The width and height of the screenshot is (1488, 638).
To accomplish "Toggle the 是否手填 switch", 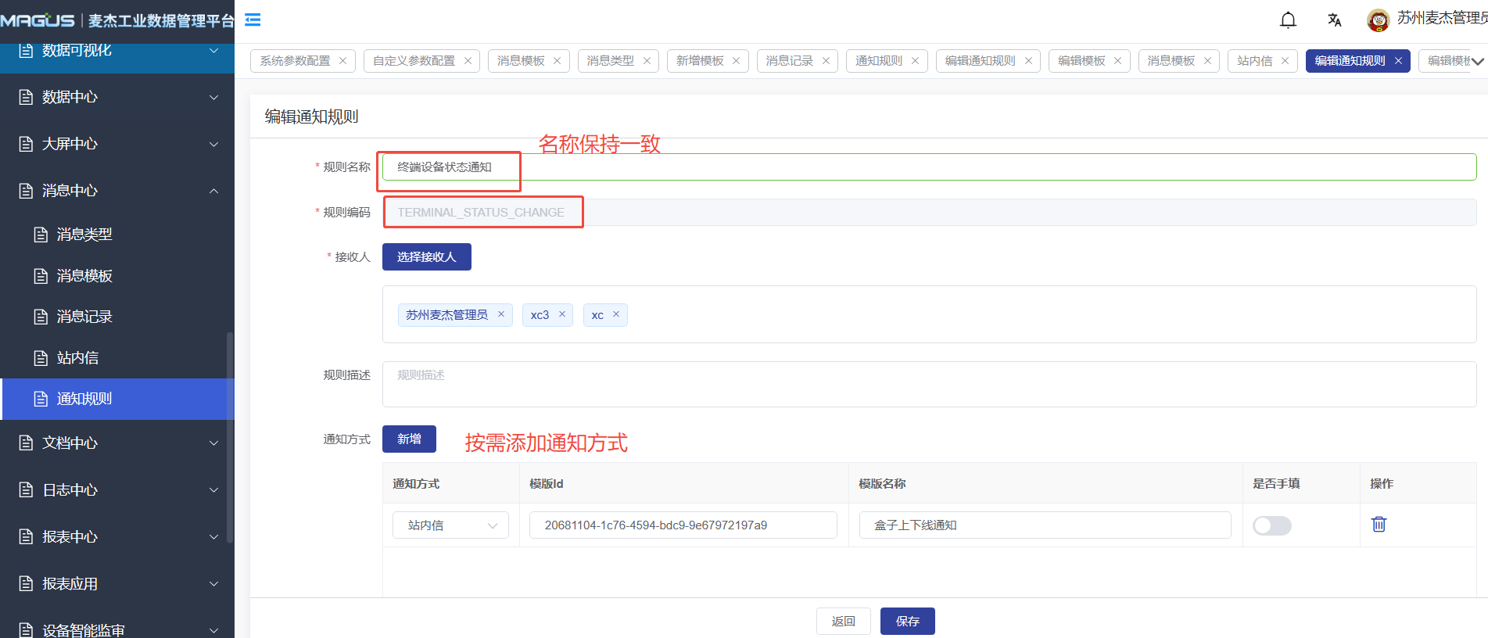I will point(1271,525).
